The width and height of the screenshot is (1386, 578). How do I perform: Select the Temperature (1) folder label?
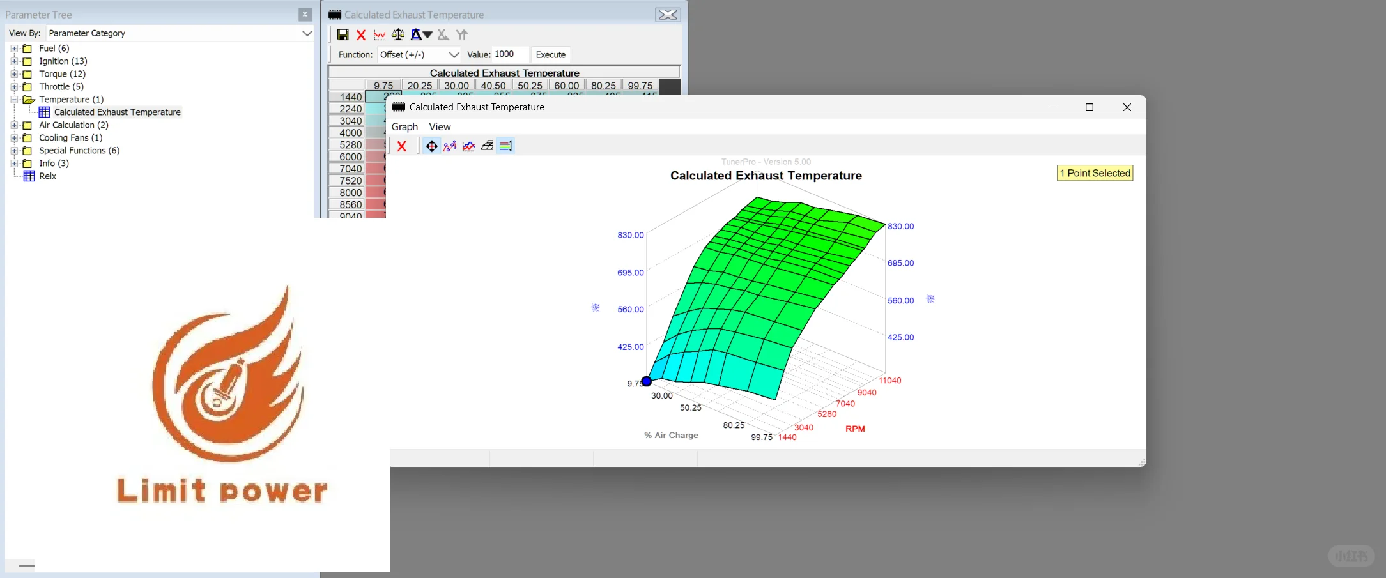71,100
